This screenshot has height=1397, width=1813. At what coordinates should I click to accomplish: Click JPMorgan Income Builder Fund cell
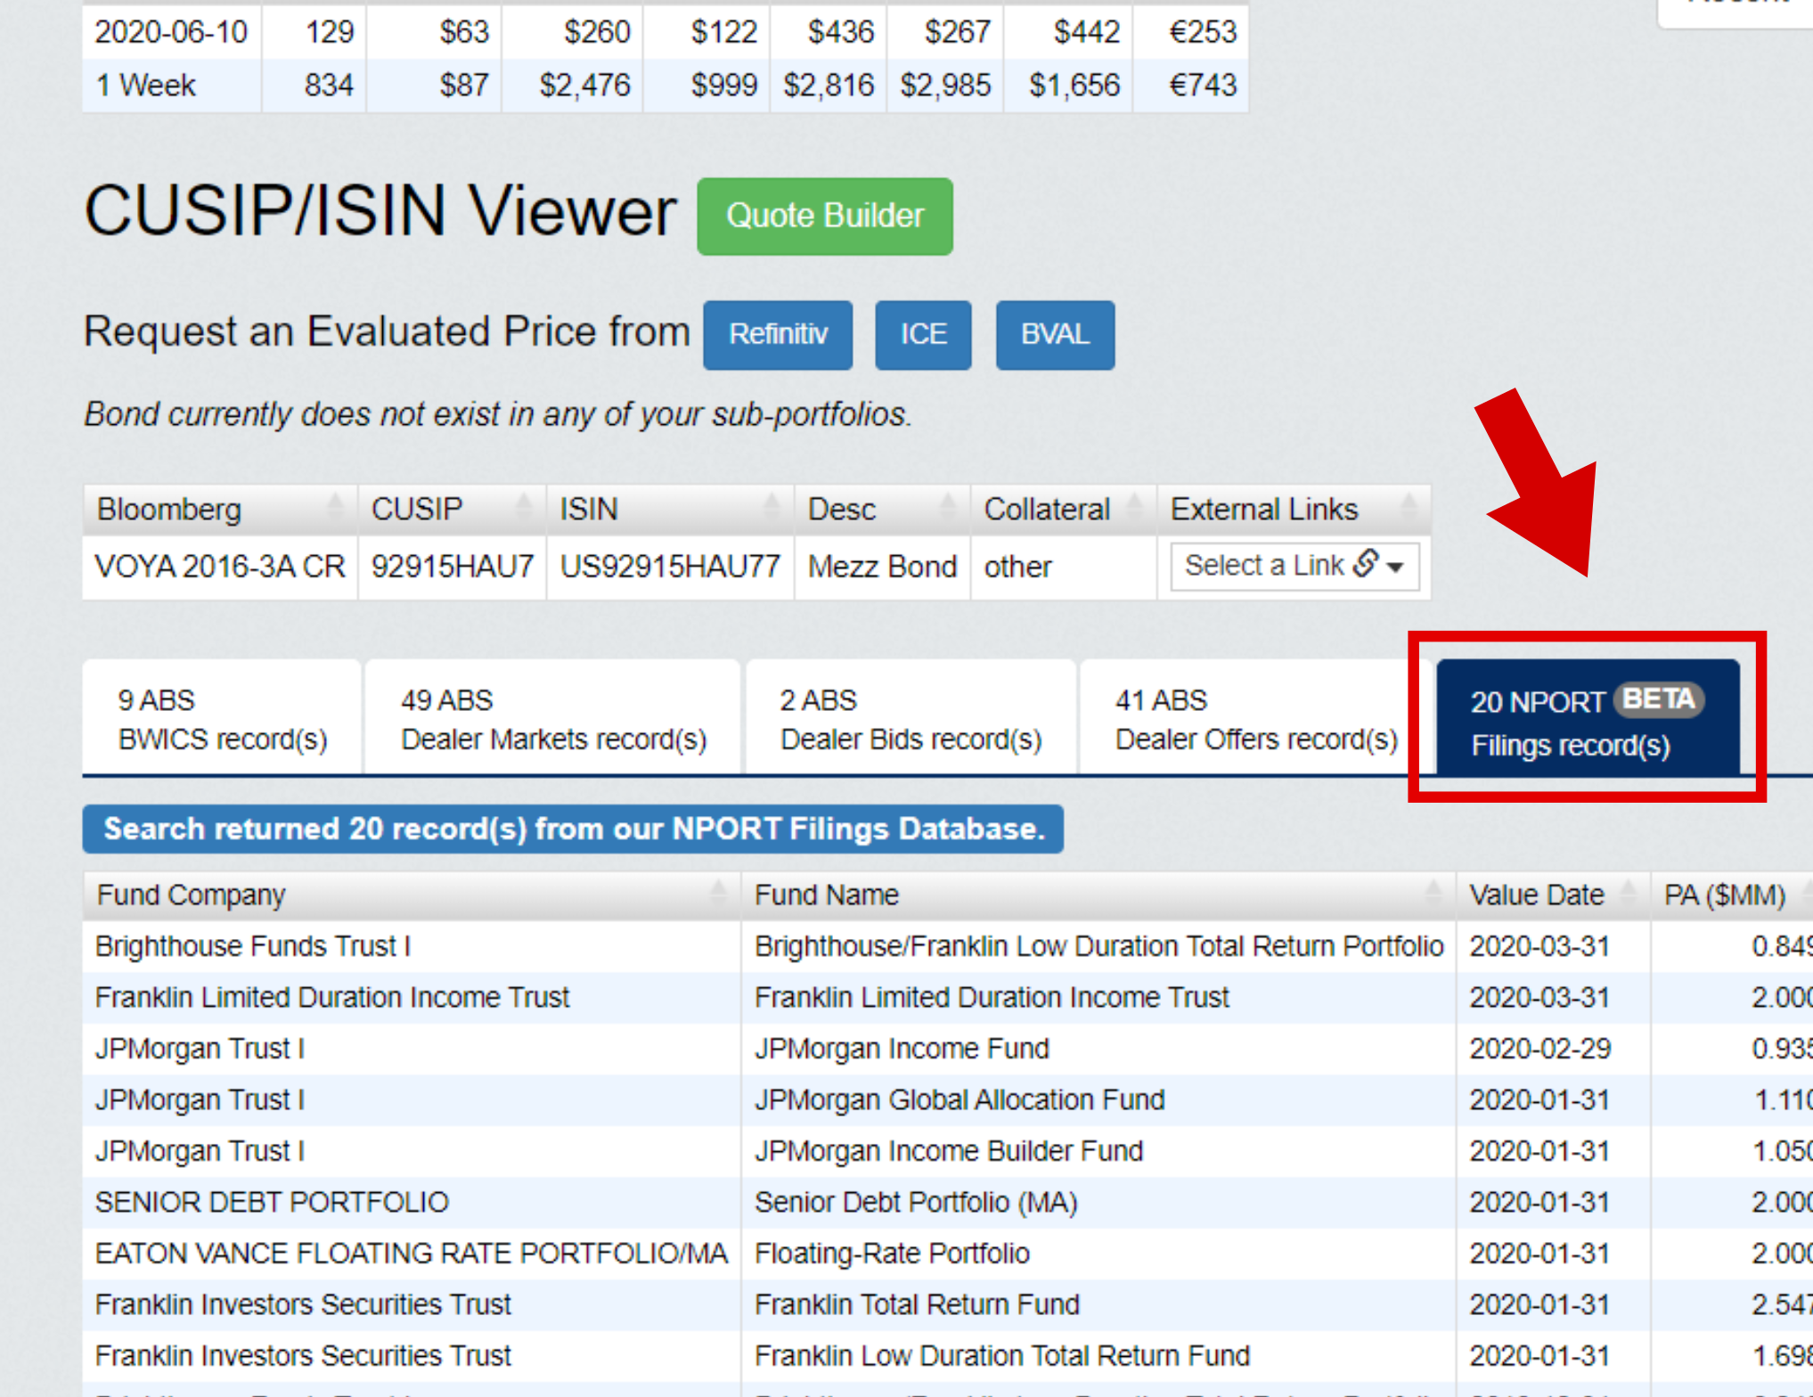coord(1098,1151)
